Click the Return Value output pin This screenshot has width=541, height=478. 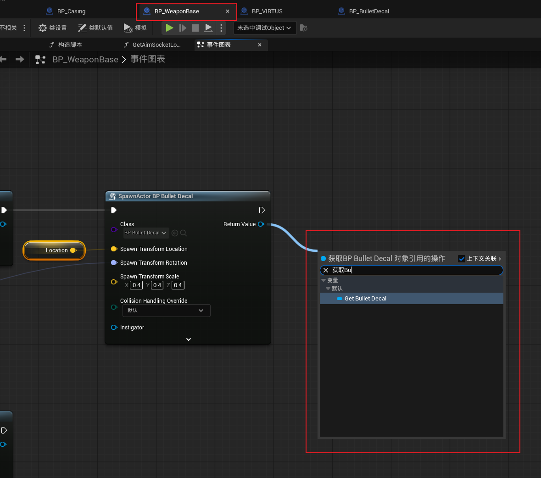point(261,224)
